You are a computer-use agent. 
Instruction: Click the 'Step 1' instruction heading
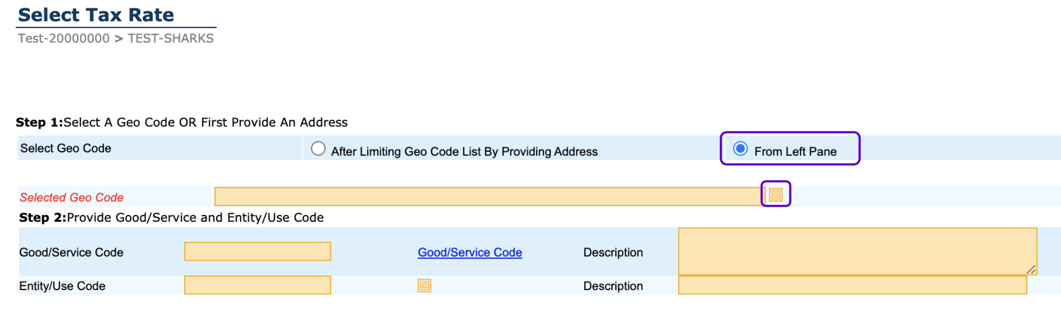(182, 122)
